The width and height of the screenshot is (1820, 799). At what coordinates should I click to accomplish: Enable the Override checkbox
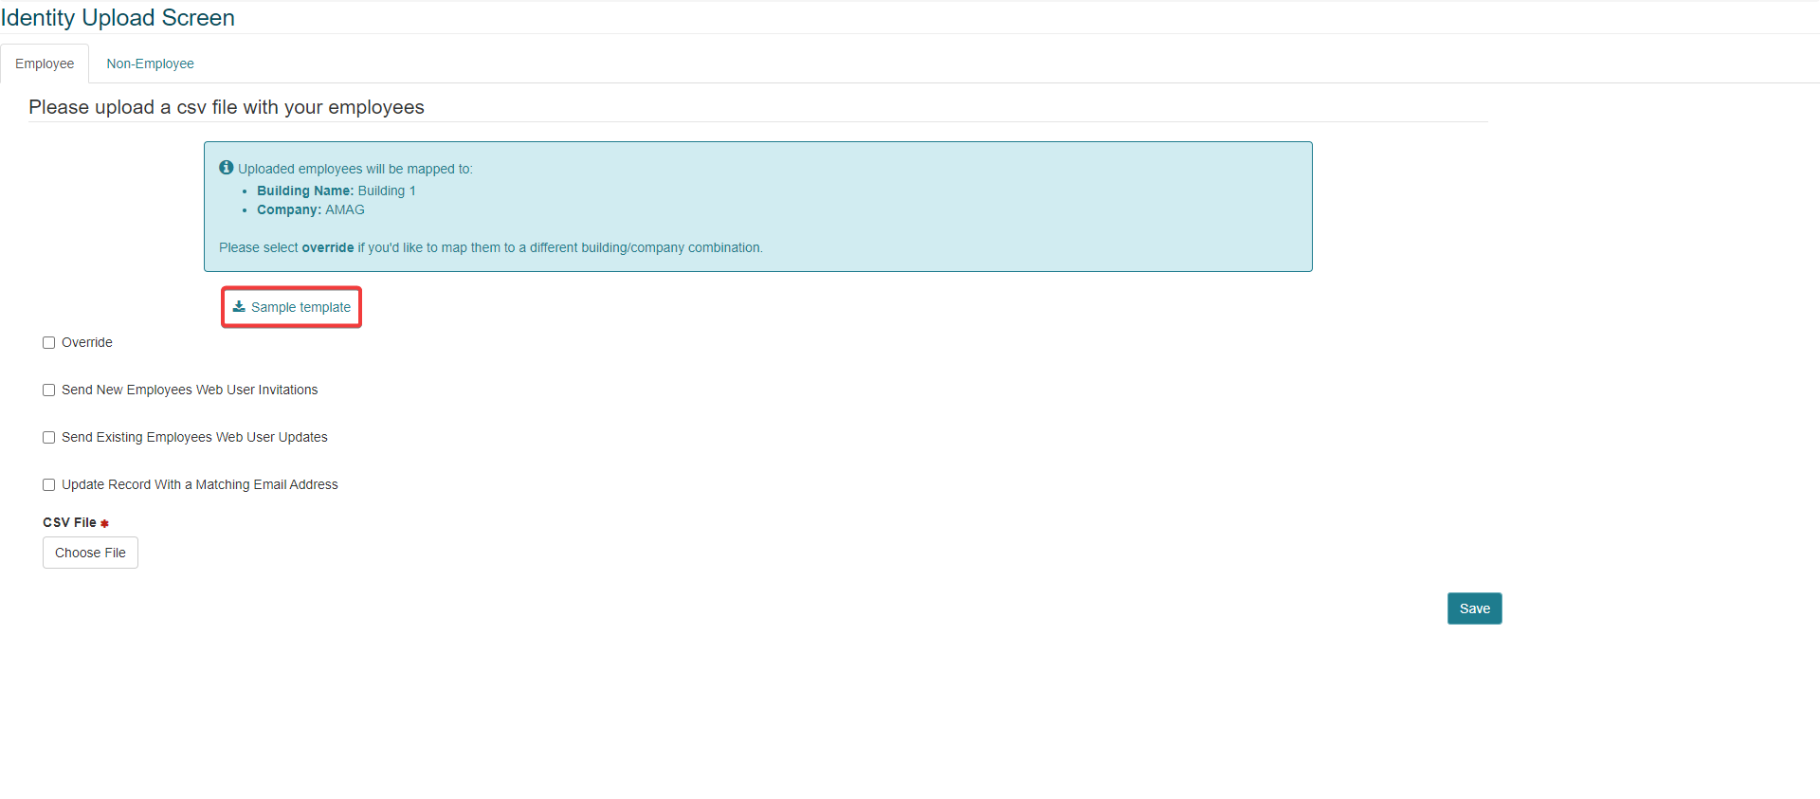(48, 343)
